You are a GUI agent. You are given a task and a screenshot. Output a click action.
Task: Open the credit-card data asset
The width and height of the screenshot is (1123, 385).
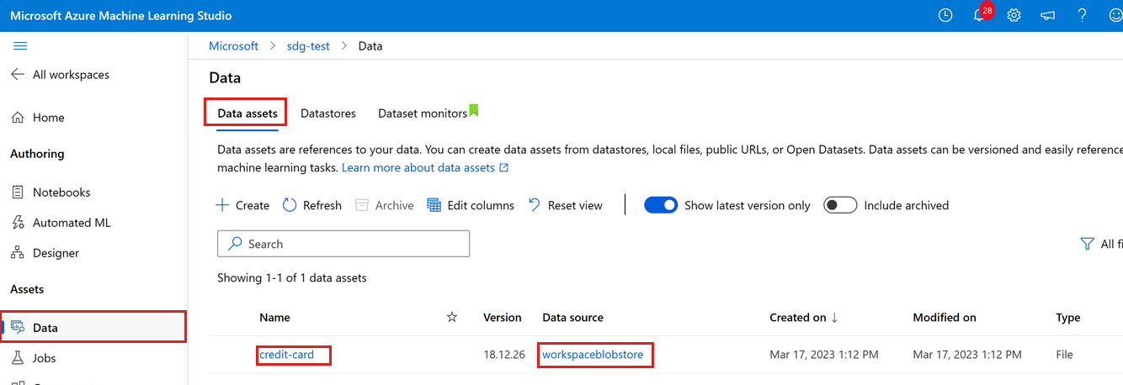pyautogui.click(x=287, y=355)
